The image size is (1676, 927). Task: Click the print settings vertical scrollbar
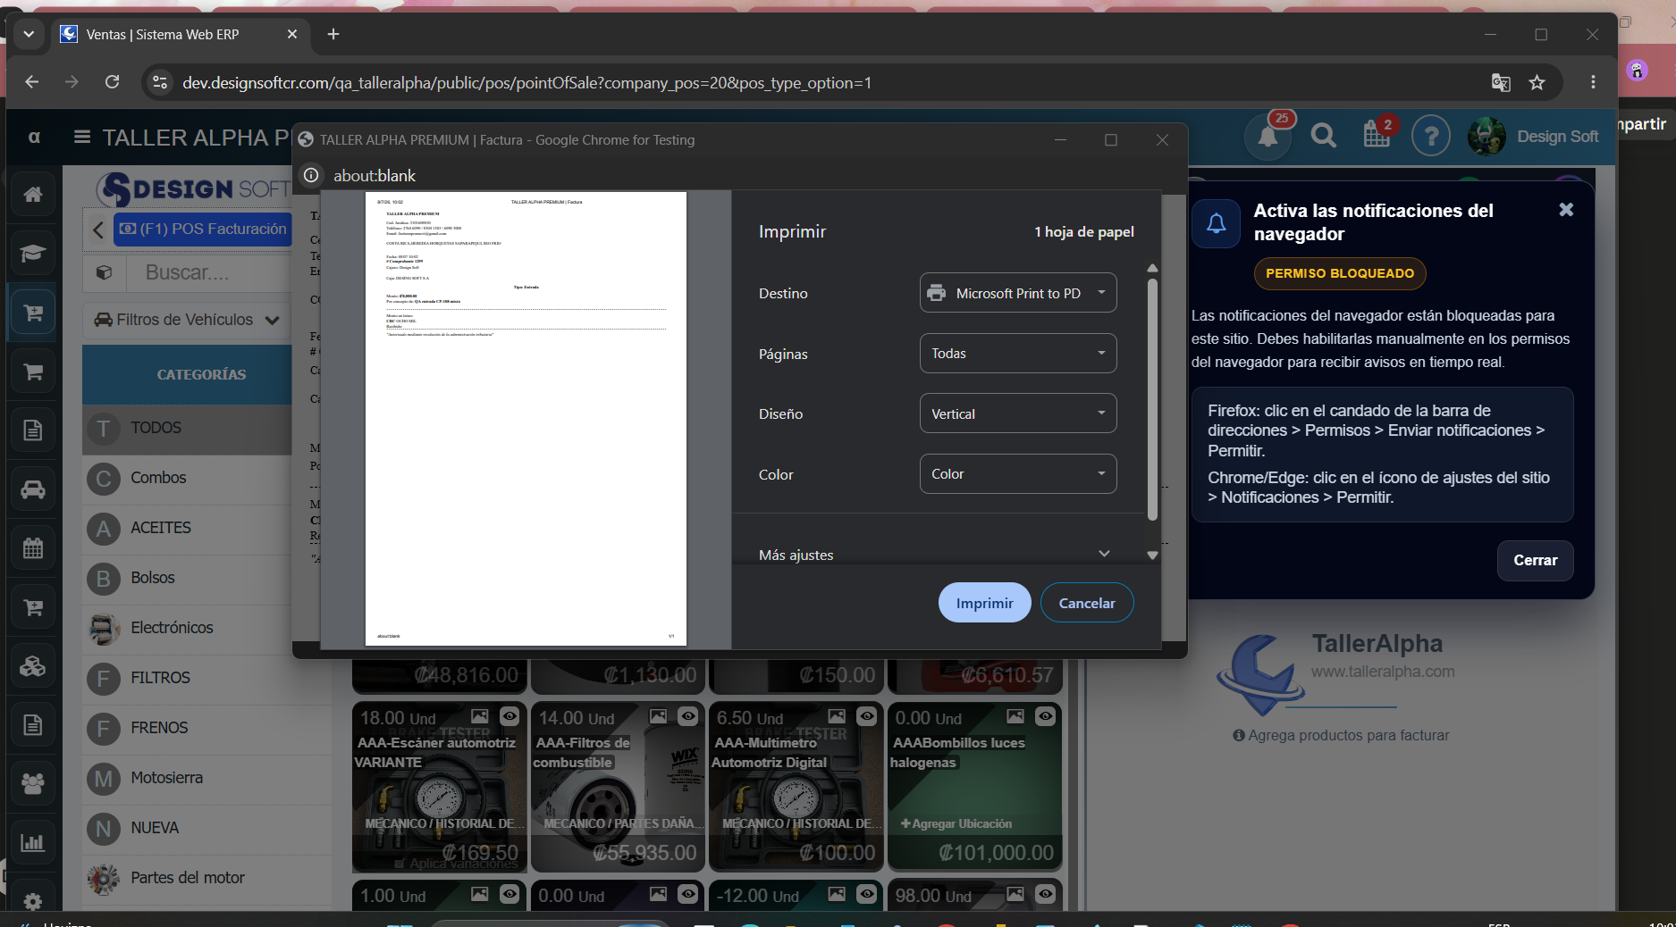tap(1152, 399)
